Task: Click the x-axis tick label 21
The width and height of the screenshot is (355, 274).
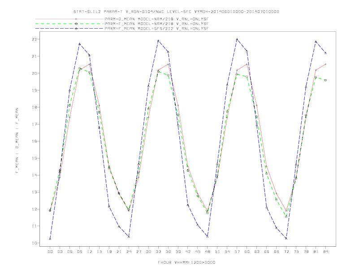Action: point(119,252)
